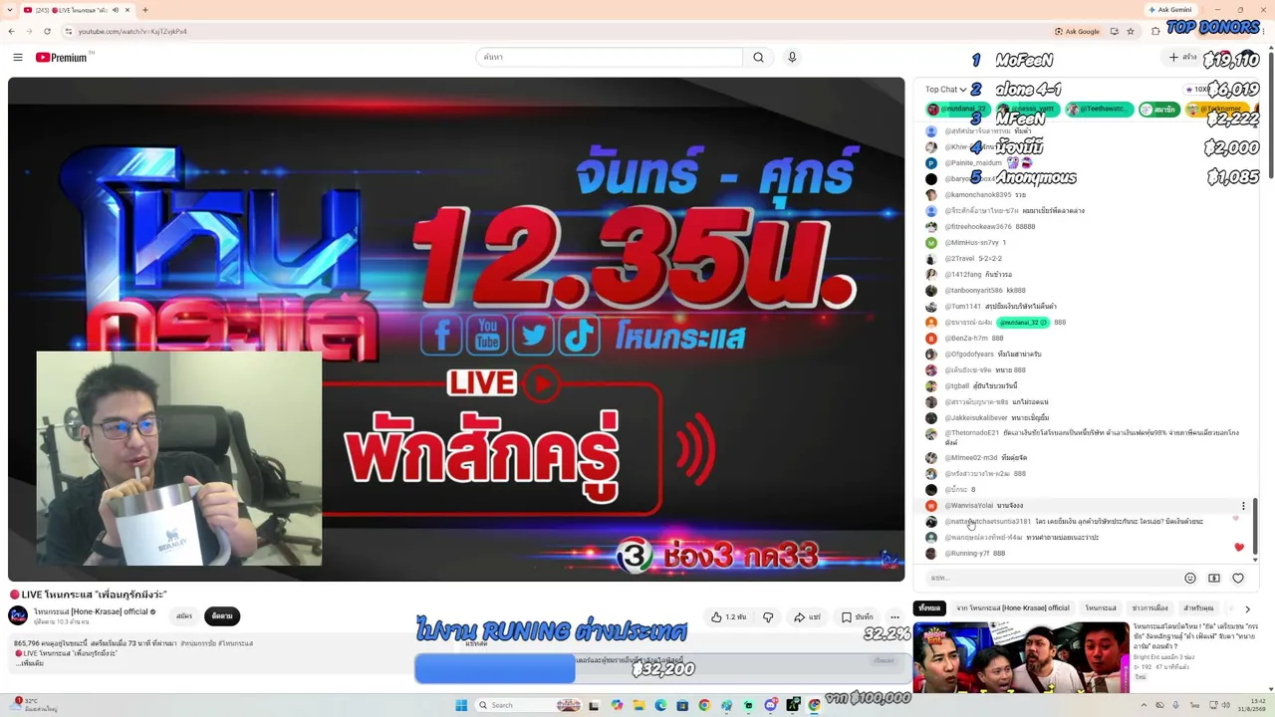
Task: Bookmark this page with the star icon
Action: [x=1130, y=31]
